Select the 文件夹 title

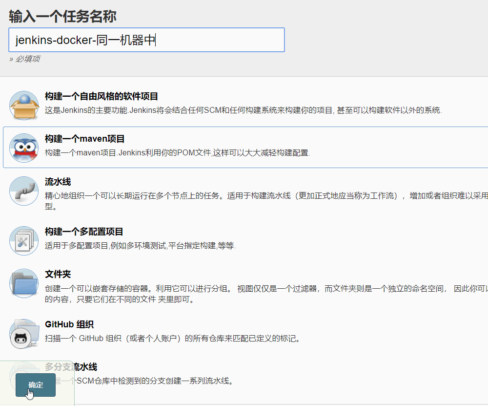point(58,274)
